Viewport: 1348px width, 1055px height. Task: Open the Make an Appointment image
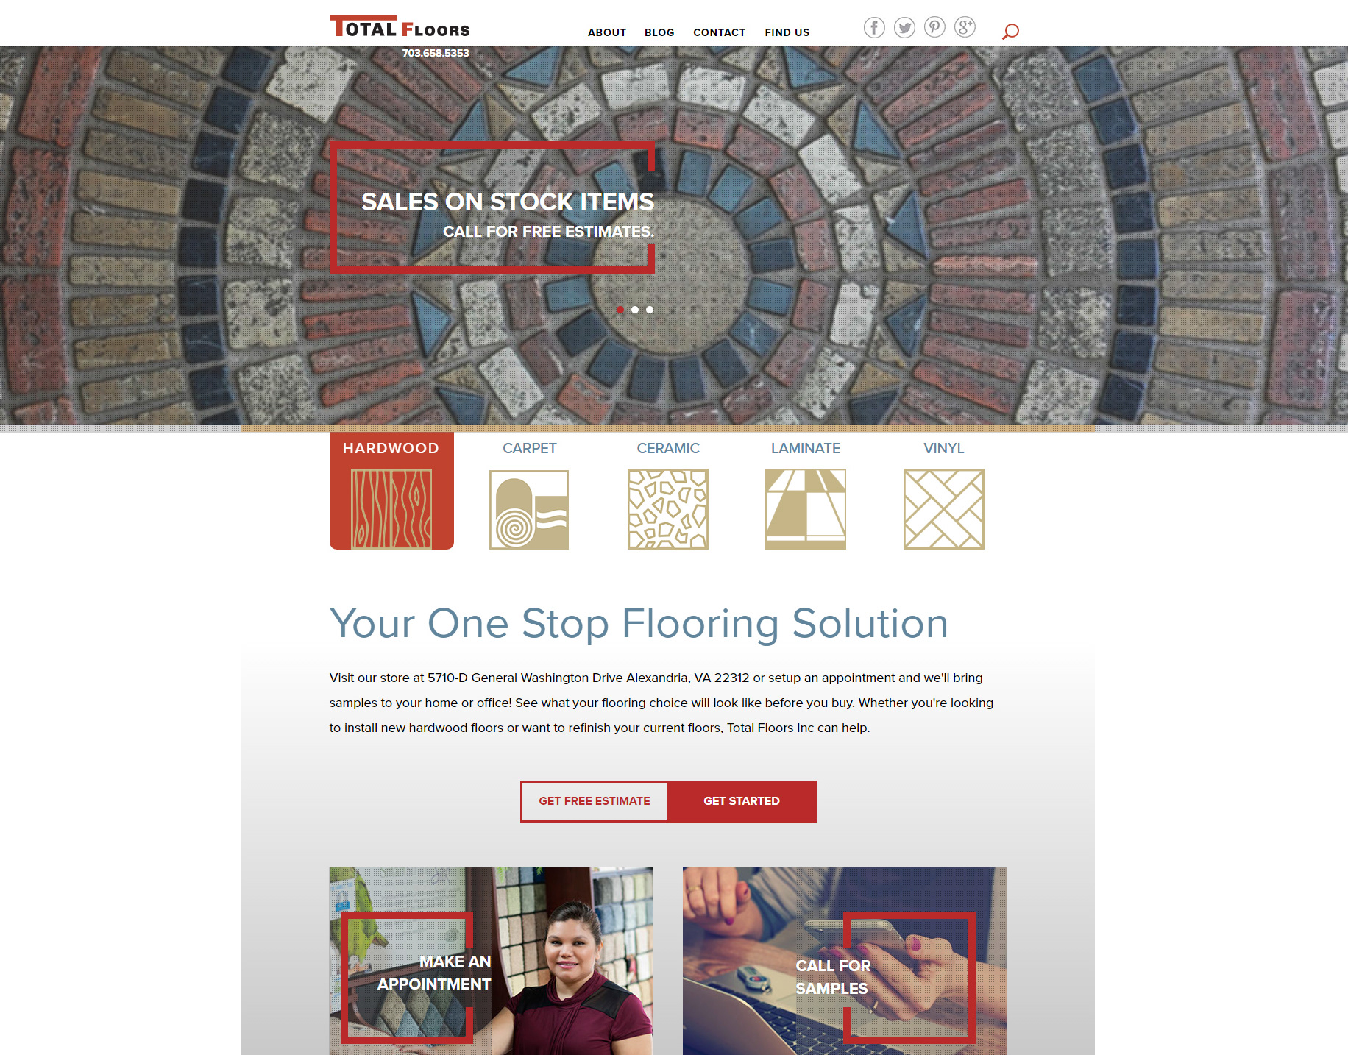(x=492, y=961)
